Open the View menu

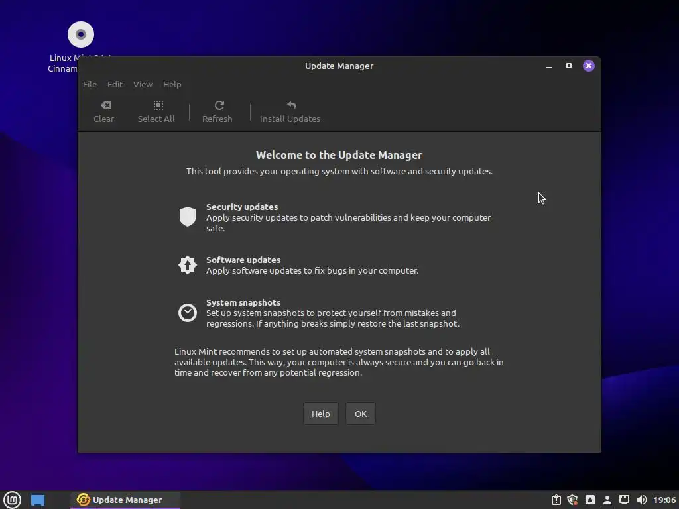coord(143,84)
